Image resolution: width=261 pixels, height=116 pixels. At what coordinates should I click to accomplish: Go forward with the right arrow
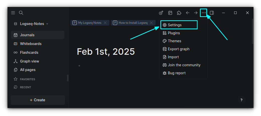click(196, 13)
